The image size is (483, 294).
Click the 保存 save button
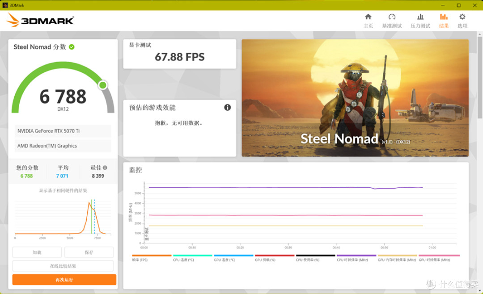pyautogui.click(x=89, y=252)
